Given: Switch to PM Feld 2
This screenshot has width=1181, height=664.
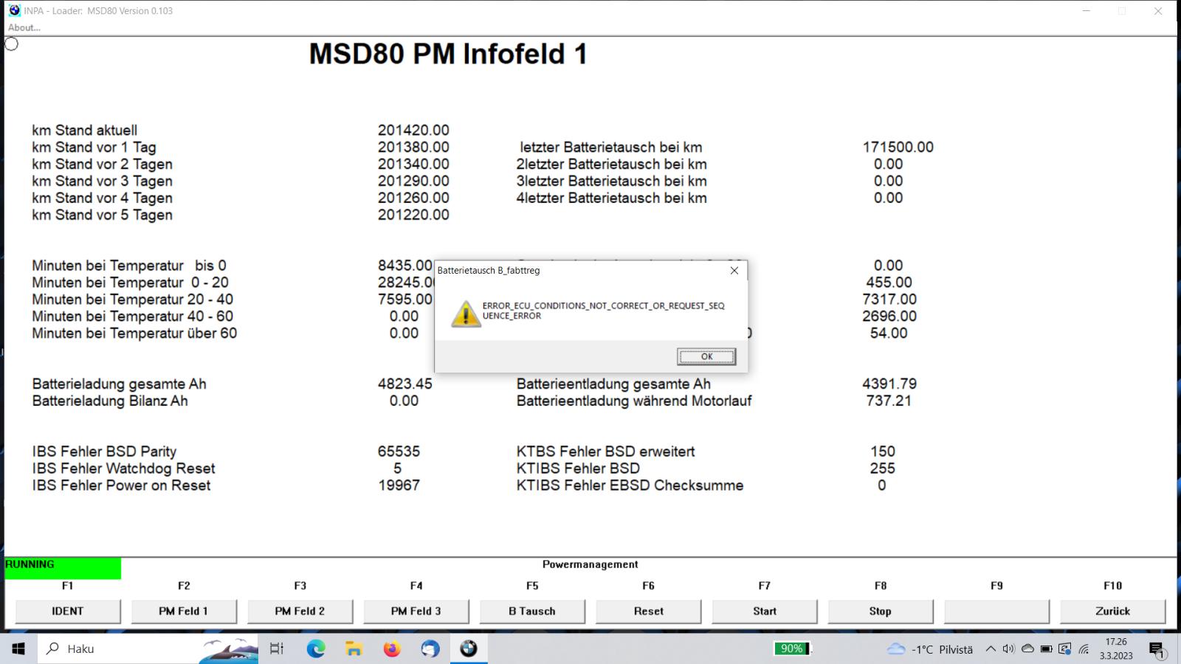Looking at the screenshot, I should (300, 611).
